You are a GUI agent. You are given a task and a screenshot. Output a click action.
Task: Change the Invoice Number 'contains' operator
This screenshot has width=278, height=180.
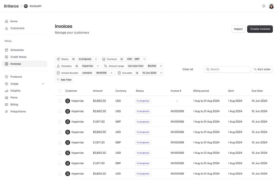(x=87, y=73)
